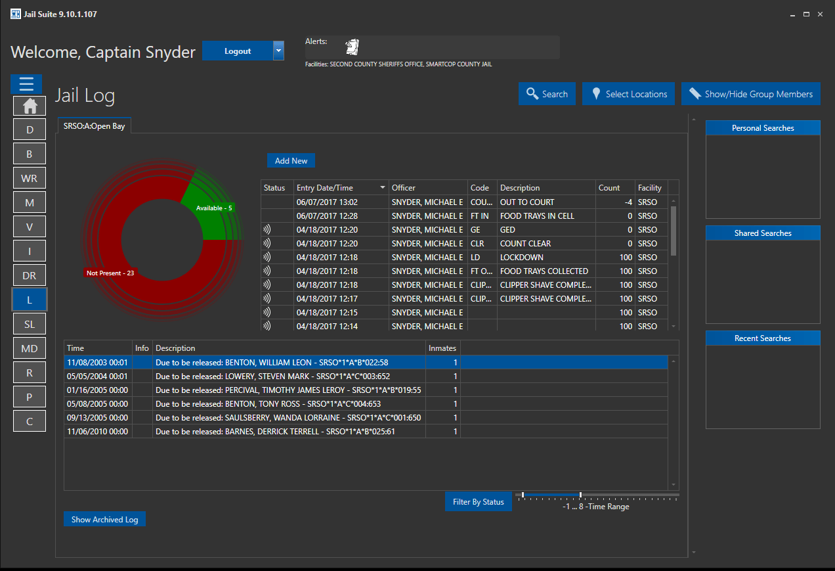This screenshot has width=835, height=571.
Task: Click the status signal icon on GED row
Action: pyautogui.click(x=267, y=230)
